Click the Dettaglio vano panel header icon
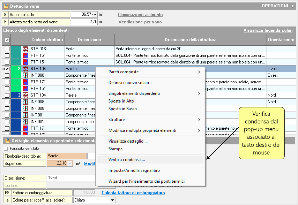This screenshot has width=298, height=205. (6, 6)
